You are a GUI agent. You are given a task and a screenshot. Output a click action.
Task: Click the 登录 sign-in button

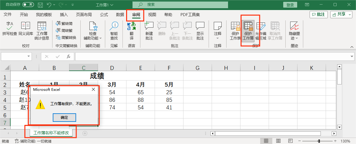(x=290, y=5)
